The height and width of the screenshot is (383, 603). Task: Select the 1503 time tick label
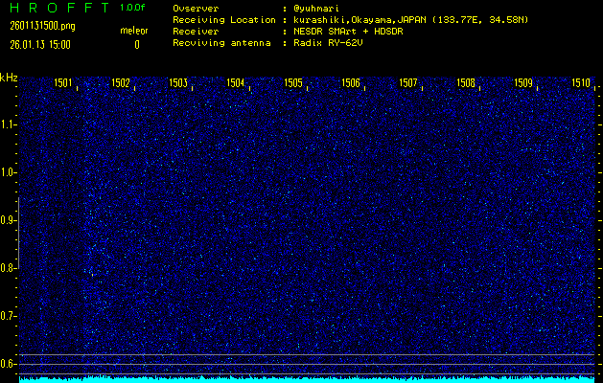[x=178, y=83]
